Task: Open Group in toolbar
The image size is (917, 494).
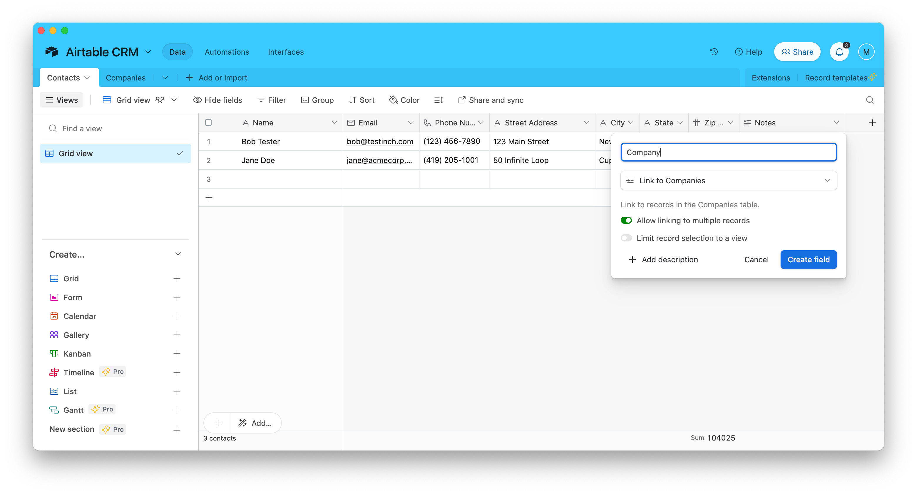Action: coord(317,100)
